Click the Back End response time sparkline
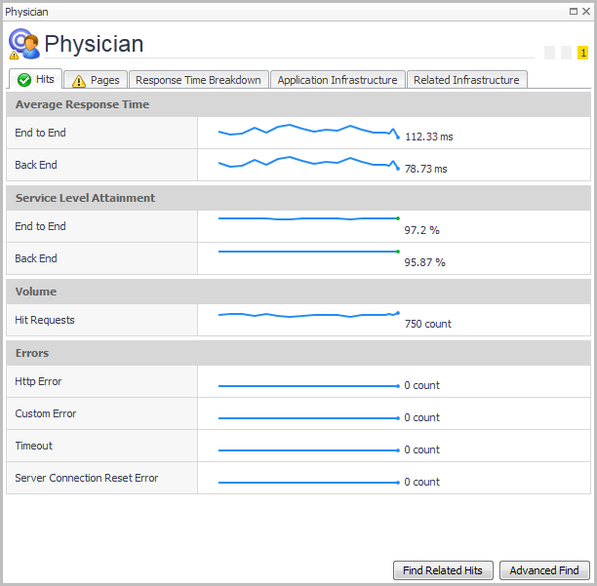The height and width of the screenshot is (586, 597). (x=308, y=164)
